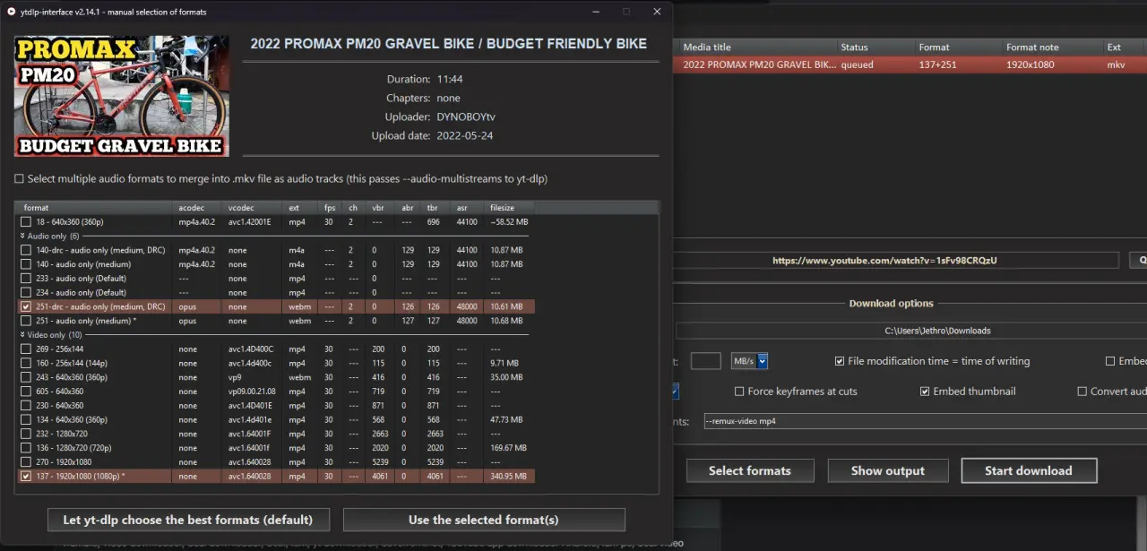Click Show output in the main window

[888, 470]
